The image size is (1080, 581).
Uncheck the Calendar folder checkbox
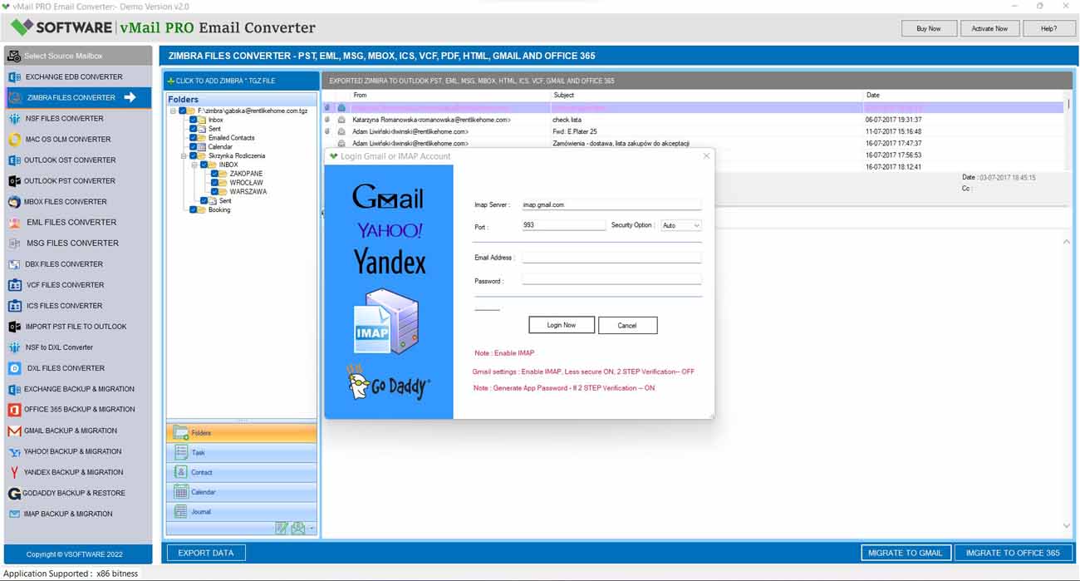coord(194,147)
